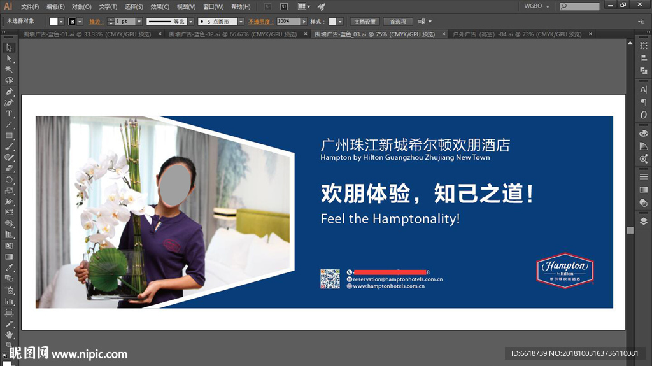Image resolution: width=652 pixels, height=366 pixels.
Task: Open the 文件(F) menu
Action: tap(30, 6)
